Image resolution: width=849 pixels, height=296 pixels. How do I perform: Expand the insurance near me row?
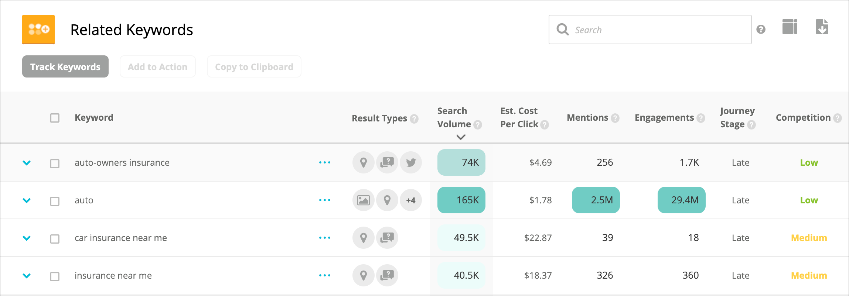tap(27, 276)
